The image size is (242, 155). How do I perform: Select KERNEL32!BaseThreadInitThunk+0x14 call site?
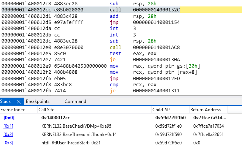click(79, 134)
